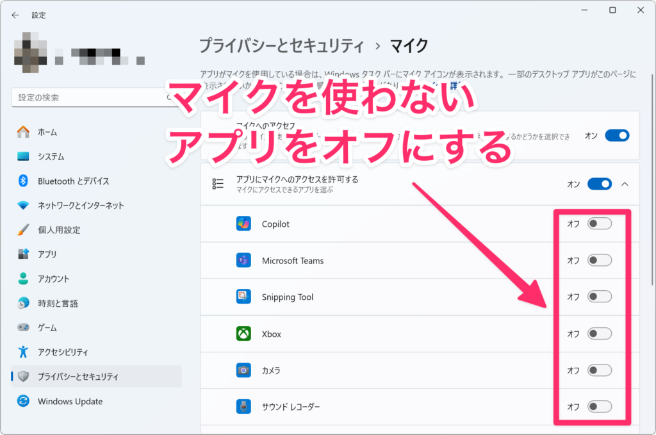Enable microphone access for Copilot

point(600,224)
